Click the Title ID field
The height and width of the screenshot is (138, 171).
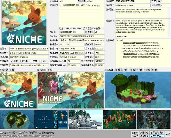pyautogui.click(x=72, y=32)
